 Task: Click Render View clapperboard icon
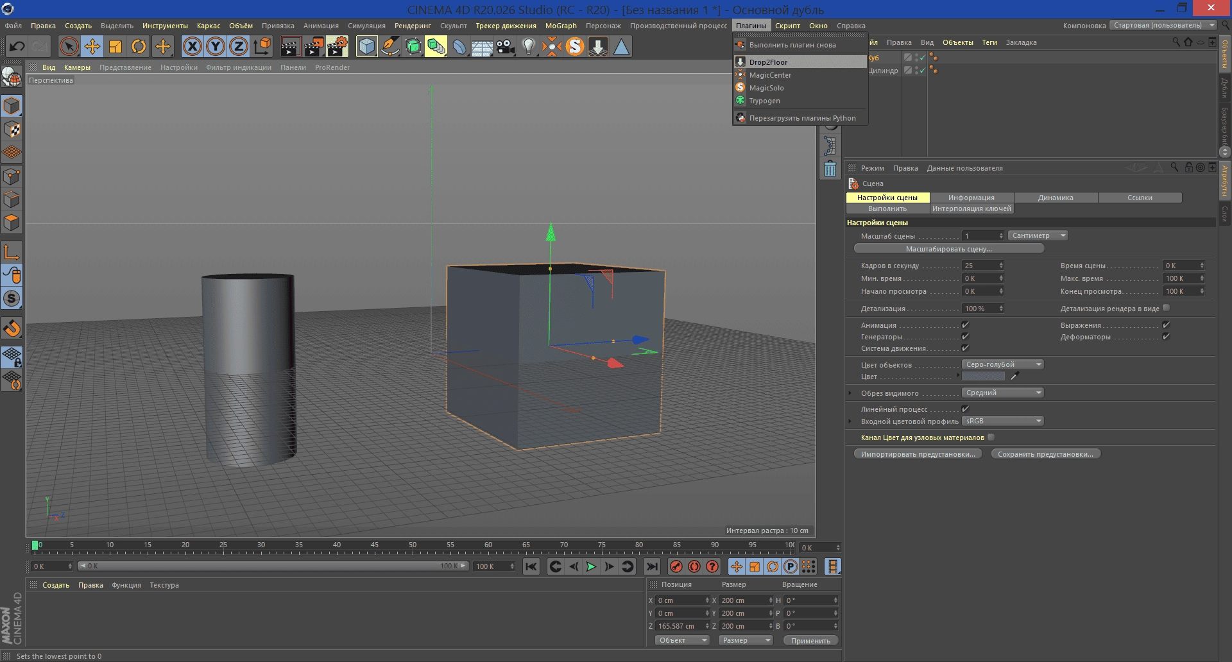[x=290, y=46]
